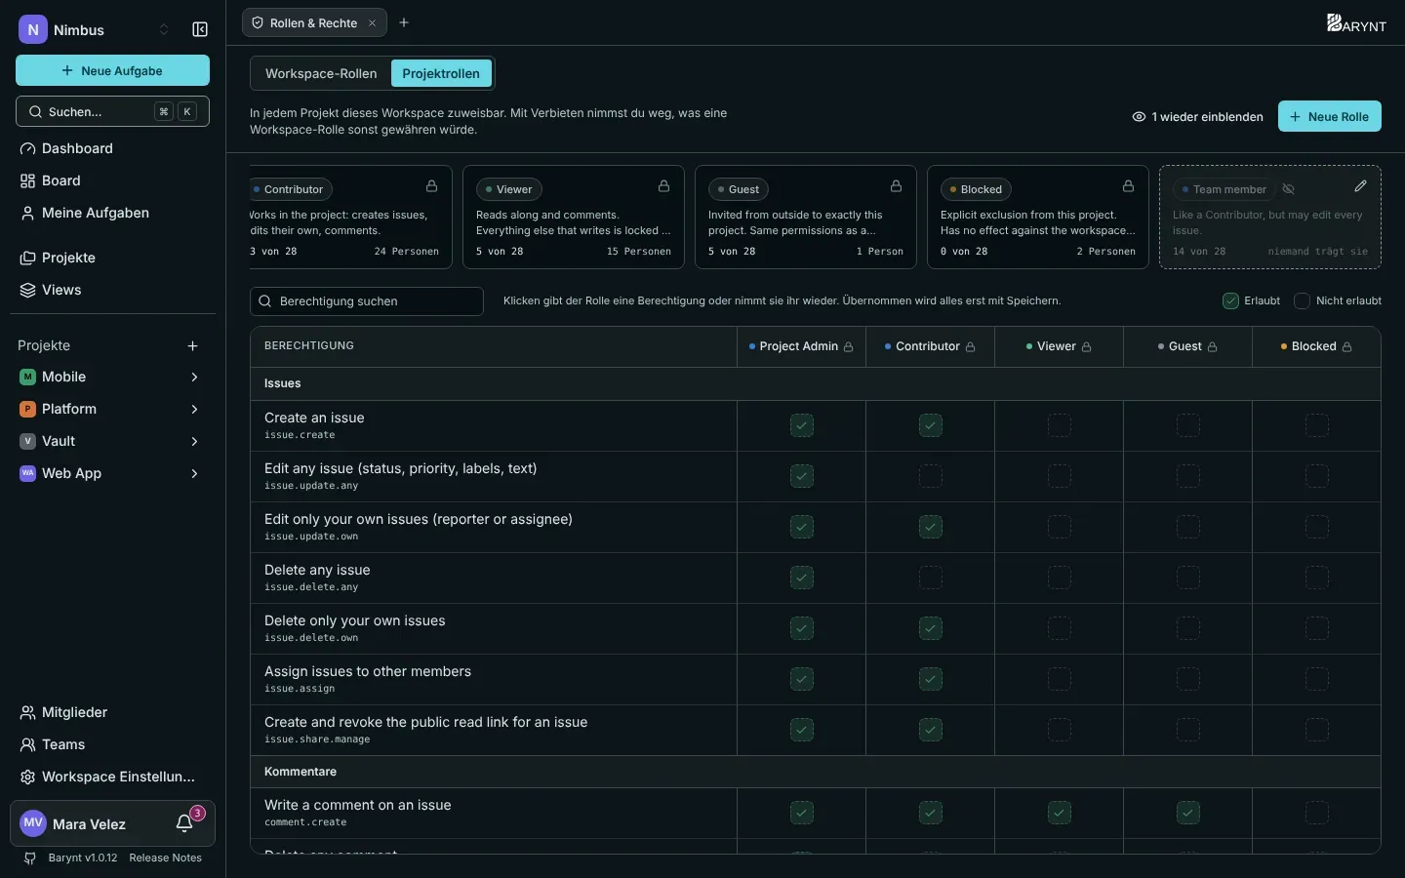Click the Neue Aufgabe button
This screenshot has width=1405, height=878.
click(x=112, y=70)
